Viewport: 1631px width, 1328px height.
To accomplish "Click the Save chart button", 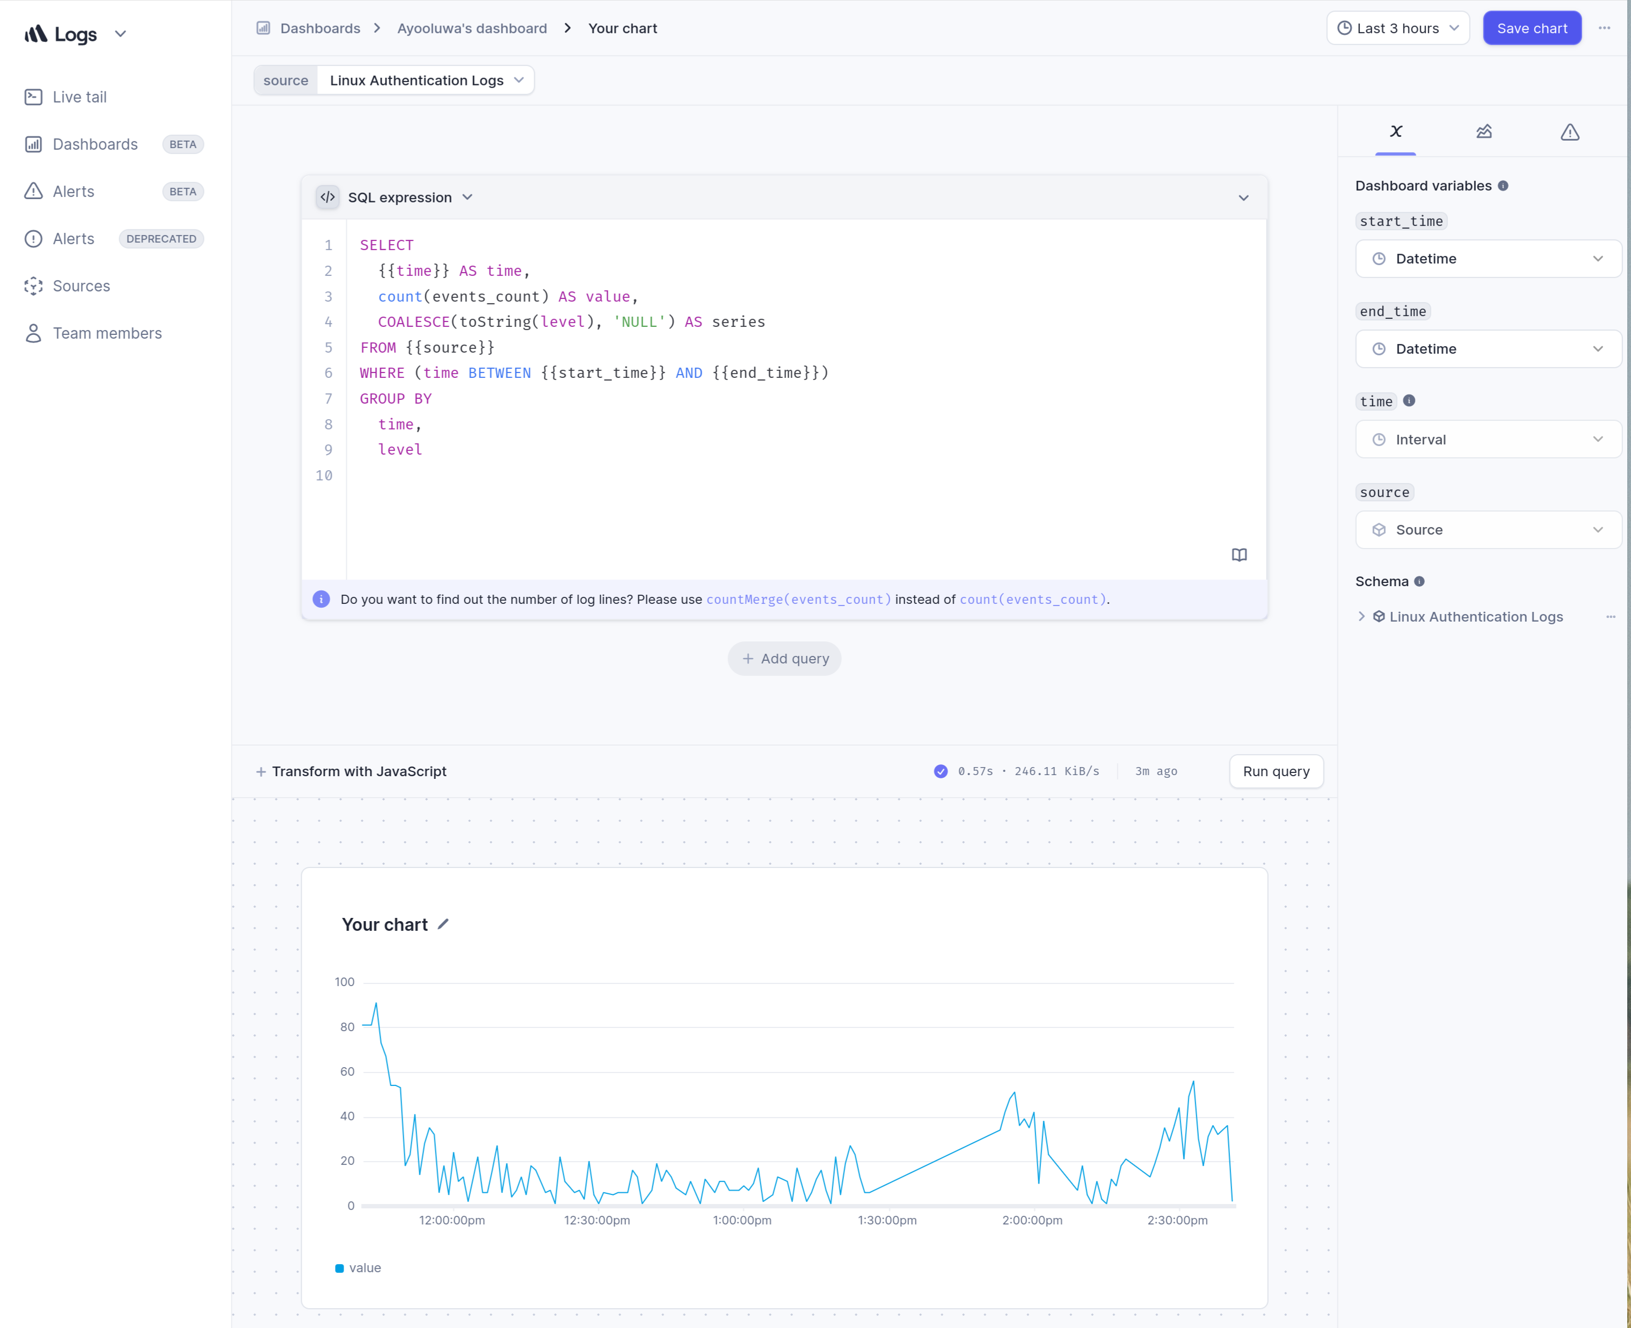I will 1532,27.
